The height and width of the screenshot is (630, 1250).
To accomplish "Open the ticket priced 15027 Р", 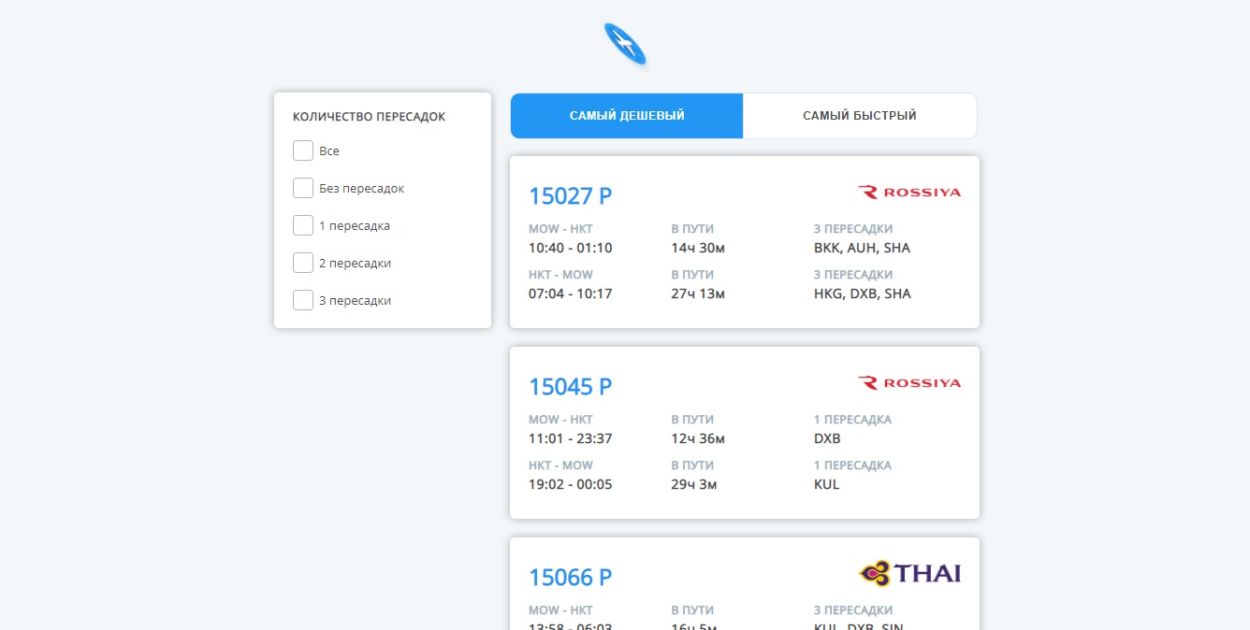I will pos(571,196).
